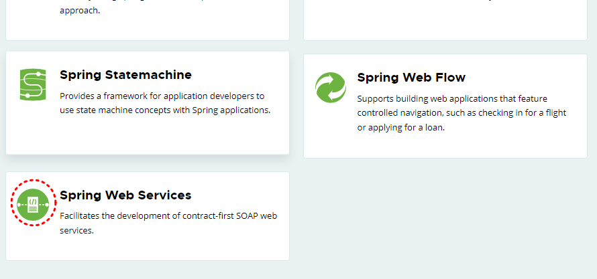
Task: Click the Spring Statemachine logo icon
Action: point(33,85)
